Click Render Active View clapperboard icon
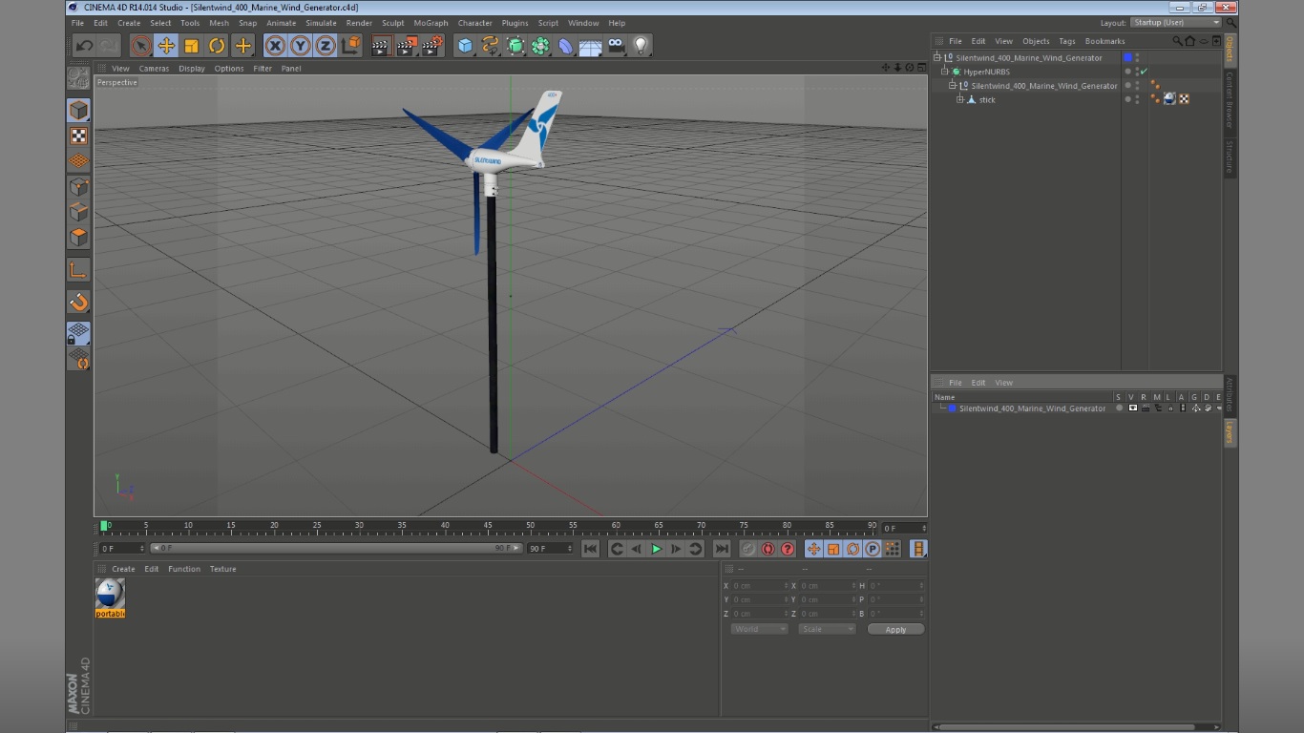 pyautogui.click(x=381, y=45)
